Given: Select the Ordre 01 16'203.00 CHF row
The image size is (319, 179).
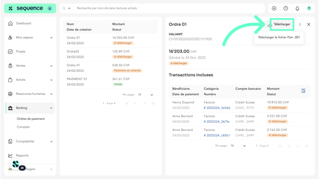Looking at the screenshot, I should [110, 40].
